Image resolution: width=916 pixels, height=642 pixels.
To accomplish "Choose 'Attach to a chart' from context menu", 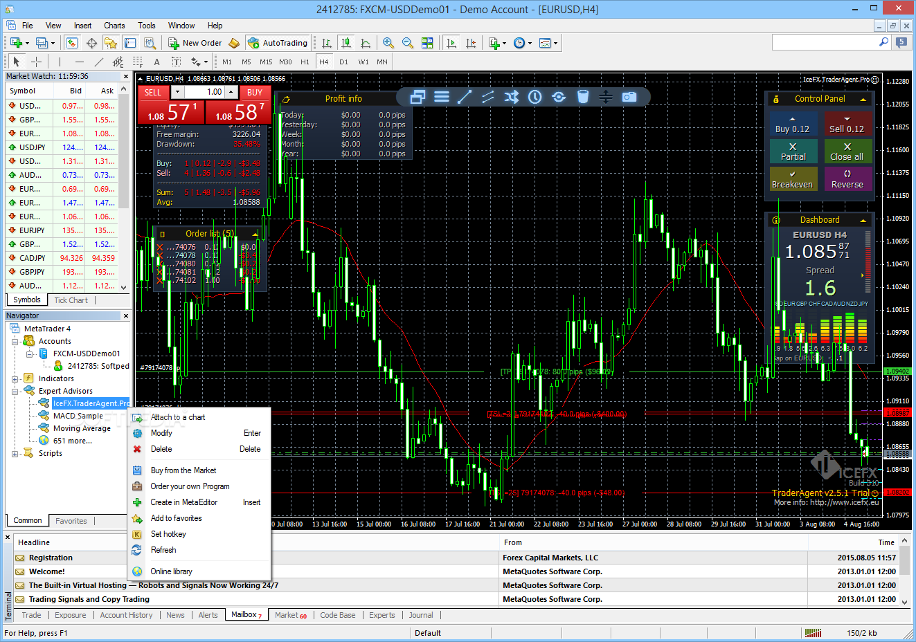I will tap(199, 417).
